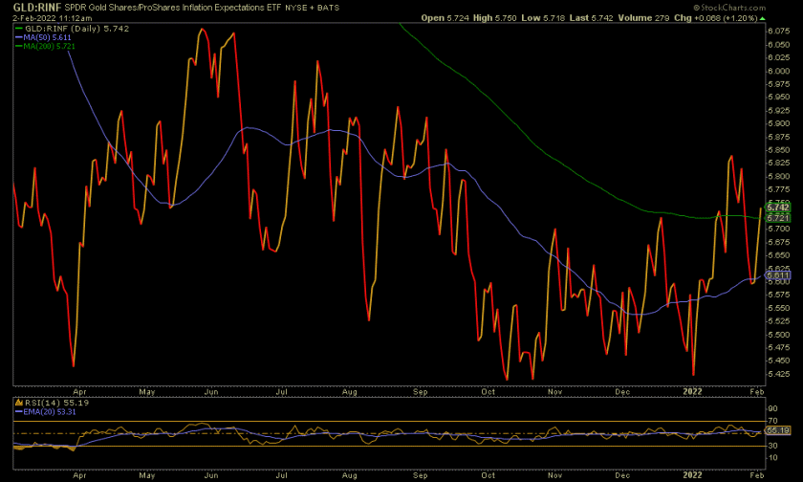Screen dimensions: 803x482
Task: Click the 2-Feb-2022 11:12am timestamp
Action: [41, 18]
